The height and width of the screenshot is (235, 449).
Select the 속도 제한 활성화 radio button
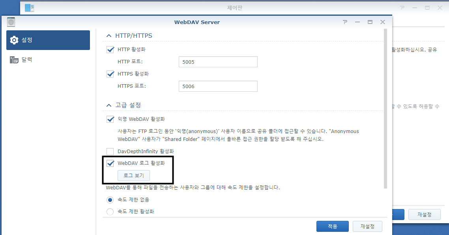click(x=110, y=212)
